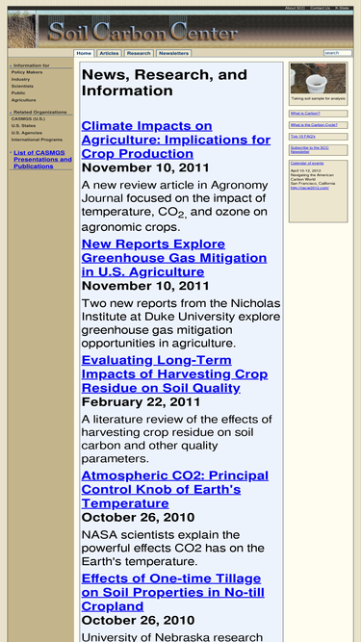Click the Soil Carbon Center logo banner

142,32
